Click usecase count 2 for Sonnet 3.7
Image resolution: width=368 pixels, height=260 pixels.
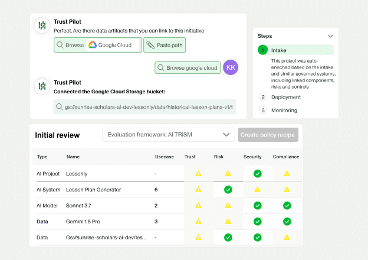156,206
